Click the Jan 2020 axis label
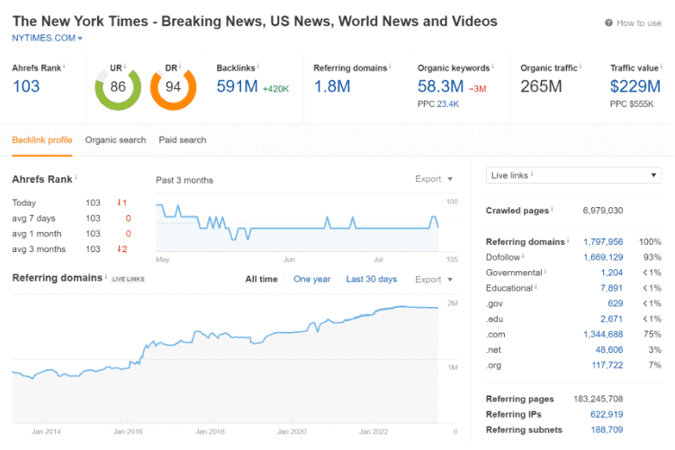 292,431
